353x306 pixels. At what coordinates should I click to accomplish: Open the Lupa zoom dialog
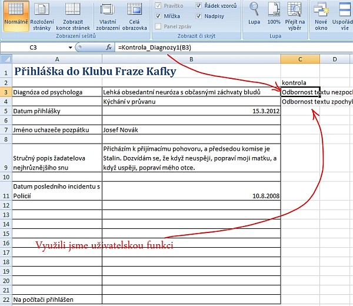pyautogui.click(x=254, y=14)
